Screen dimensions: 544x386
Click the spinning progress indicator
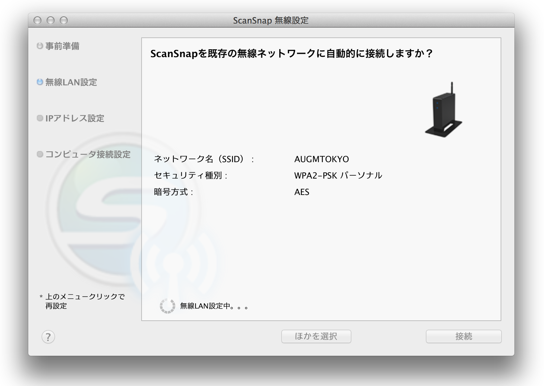168,306
